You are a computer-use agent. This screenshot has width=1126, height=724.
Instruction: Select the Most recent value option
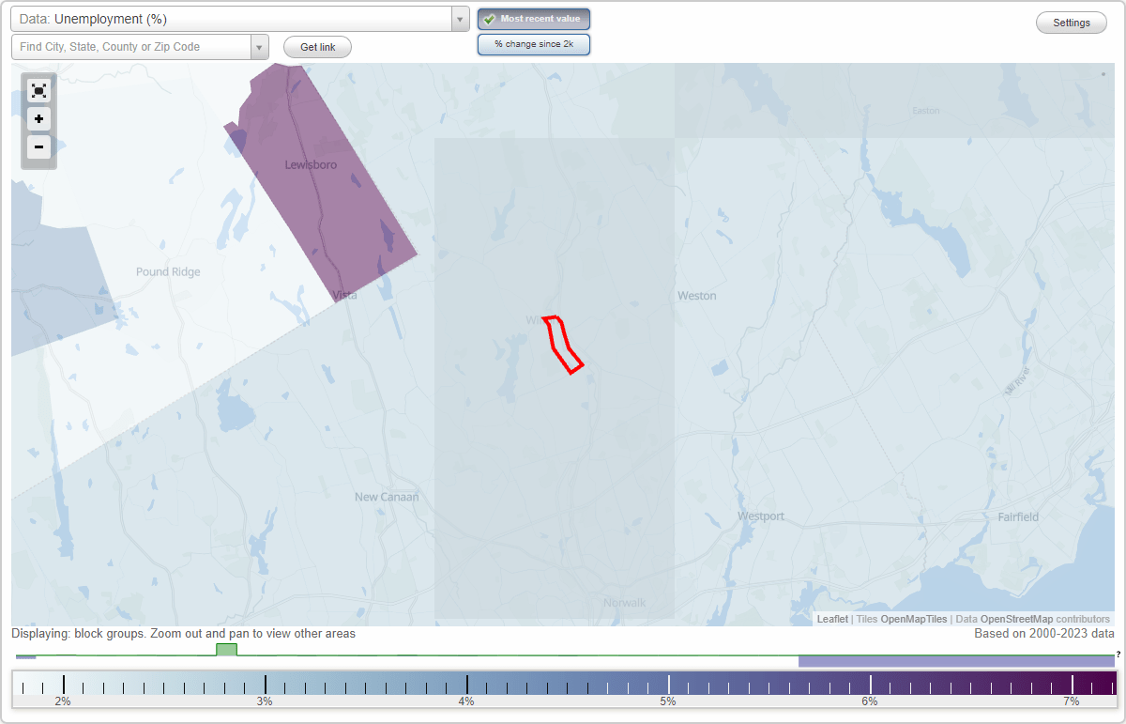tap(534, 19)
